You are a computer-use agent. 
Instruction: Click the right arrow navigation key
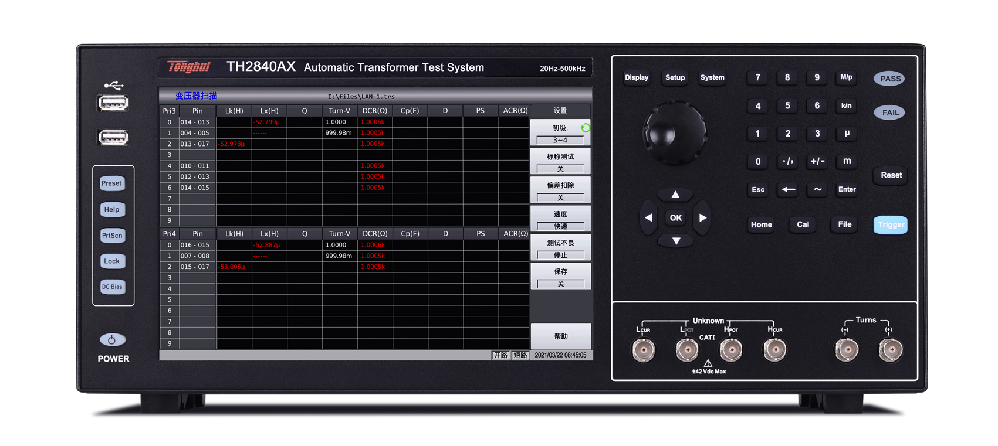pos(703,217)
